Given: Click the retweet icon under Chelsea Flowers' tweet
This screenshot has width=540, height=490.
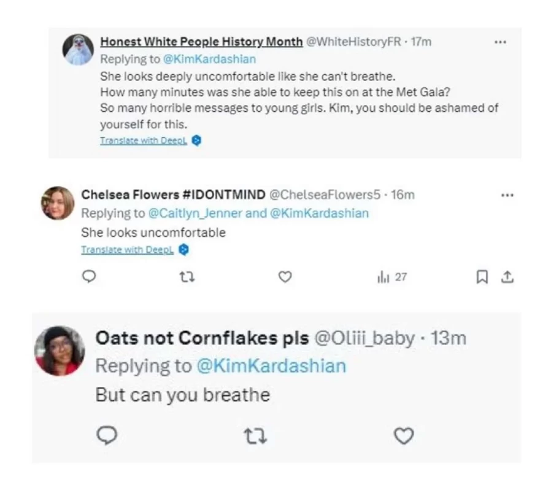Looking at the screenshot, I should point(188,277).
